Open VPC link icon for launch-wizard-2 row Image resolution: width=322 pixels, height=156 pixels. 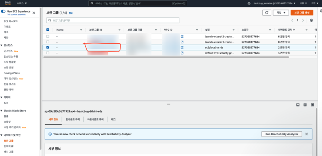point(182,36)
